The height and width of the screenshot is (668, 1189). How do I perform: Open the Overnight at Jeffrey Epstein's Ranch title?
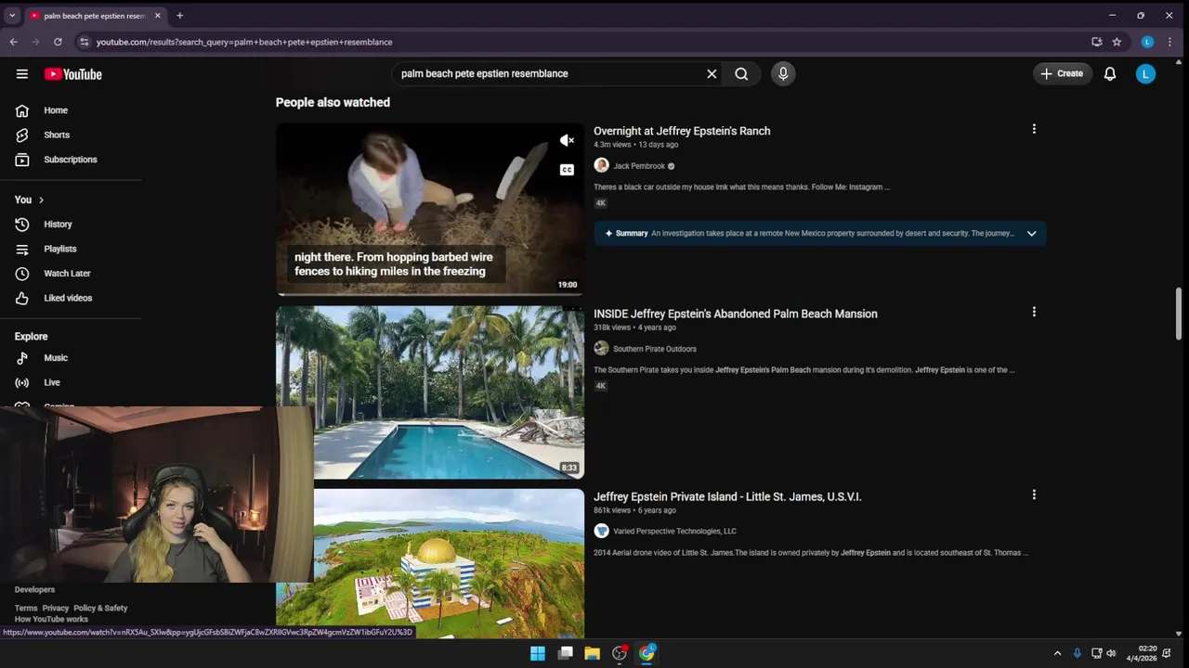682,132
